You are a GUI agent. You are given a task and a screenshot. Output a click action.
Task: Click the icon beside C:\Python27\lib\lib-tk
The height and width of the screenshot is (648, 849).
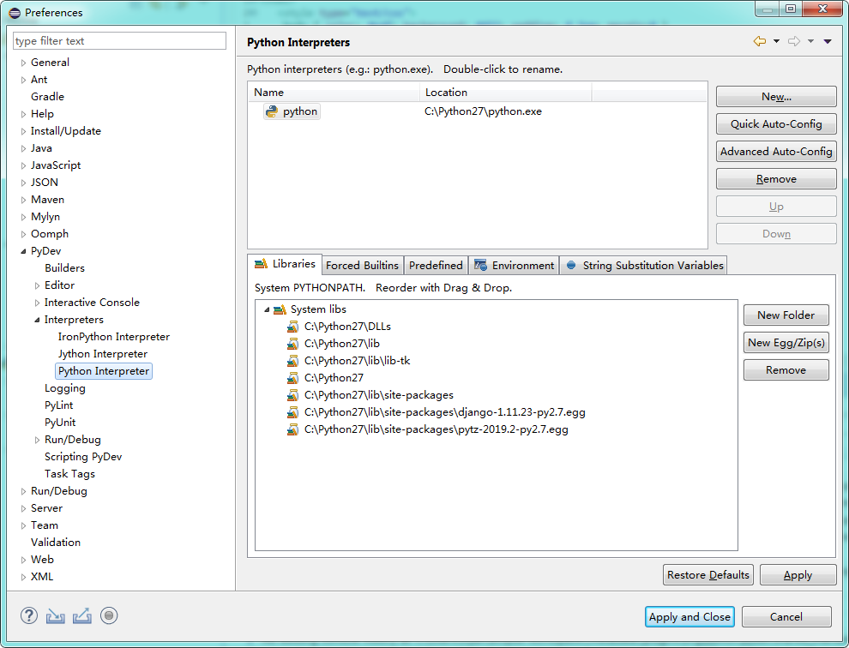(292, 361)
